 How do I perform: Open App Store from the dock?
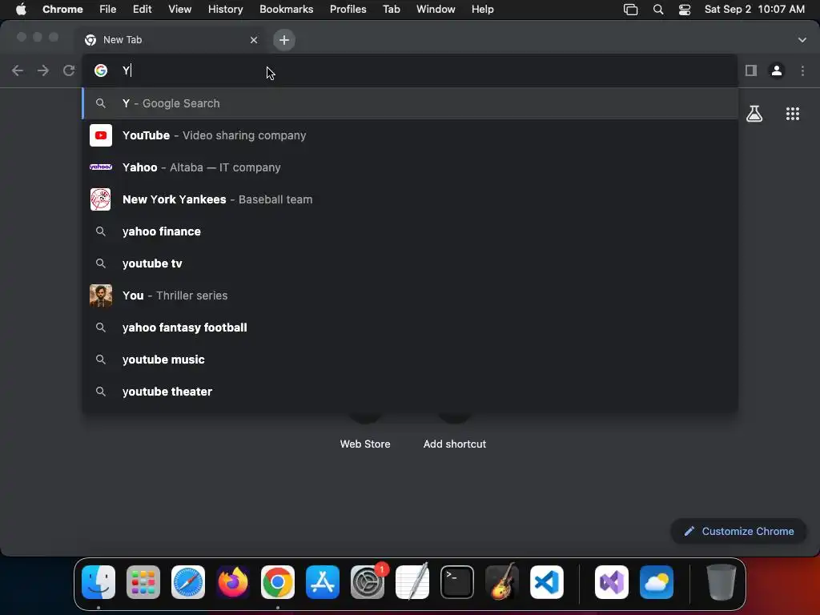pos(323,582)
